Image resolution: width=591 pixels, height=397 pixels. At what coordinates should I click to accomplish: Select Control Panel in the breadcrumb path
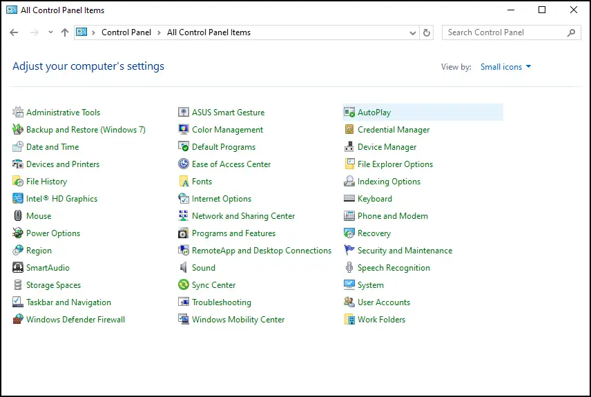(126, 32)
